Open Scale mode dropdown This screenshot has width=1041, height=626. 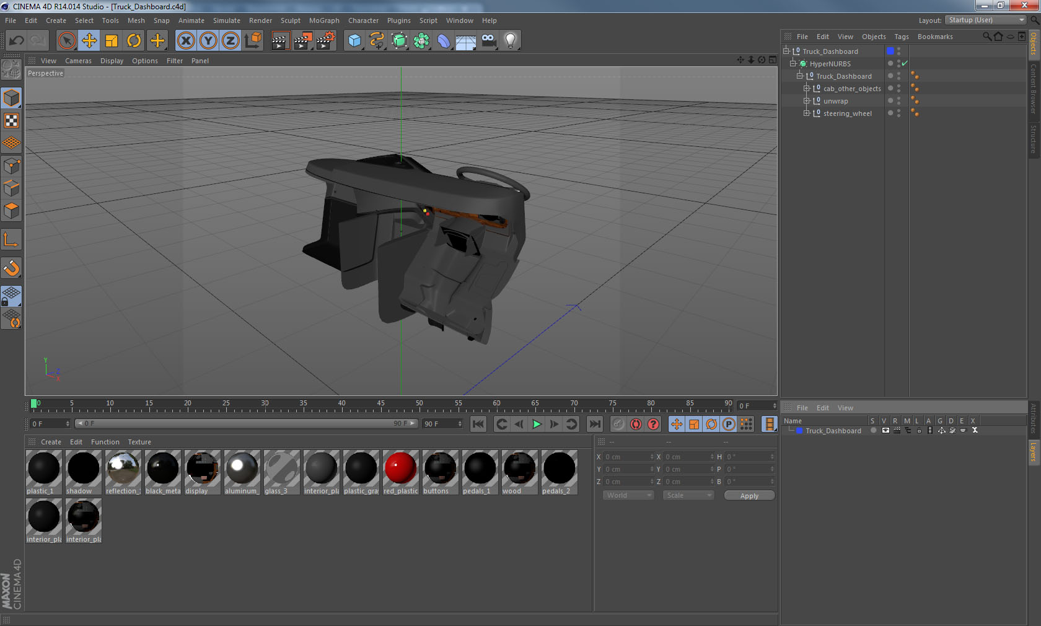[688, 495]
